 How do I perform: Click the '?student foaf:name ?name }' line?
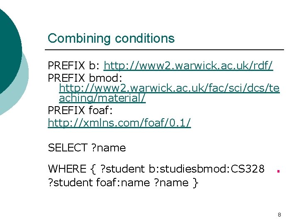[x=123, y=183]
